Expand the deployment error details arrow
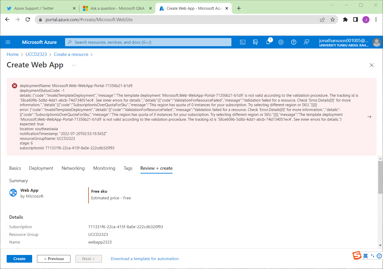 pos(369,117)
